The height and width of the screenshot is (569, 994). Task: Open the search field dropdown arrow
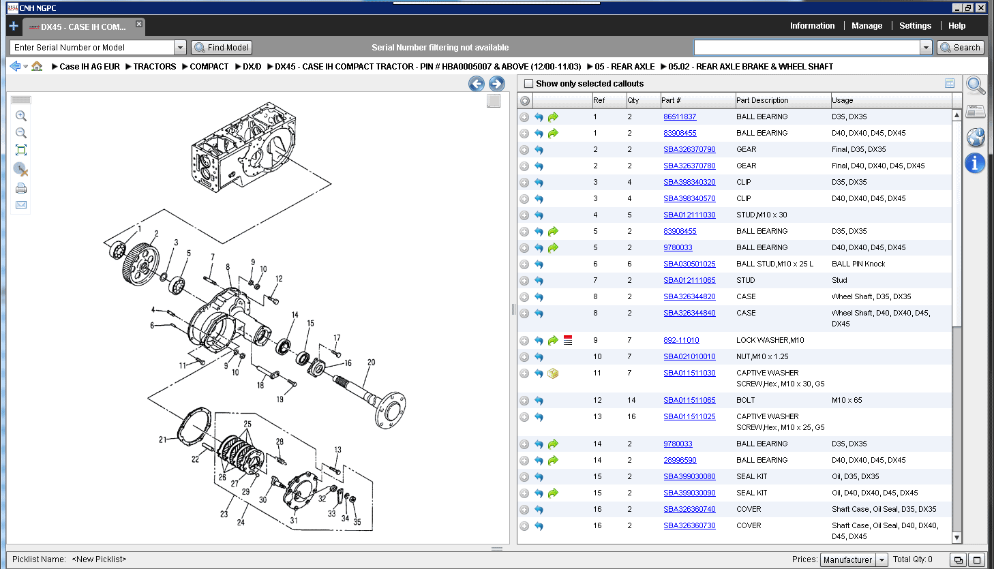click(926, 48)
